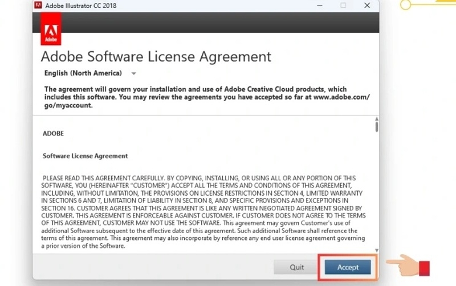Click the agreement scrollbar thumb
Viewport: 456px width, 286px height.
377,127
